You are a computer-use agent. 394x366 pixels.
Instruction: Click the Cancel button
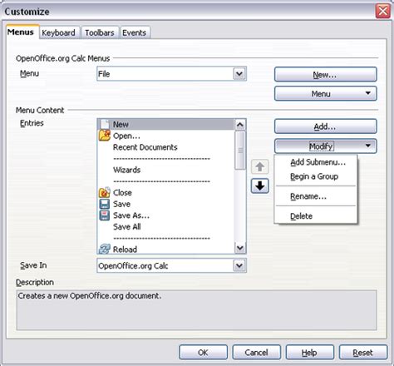256,352
